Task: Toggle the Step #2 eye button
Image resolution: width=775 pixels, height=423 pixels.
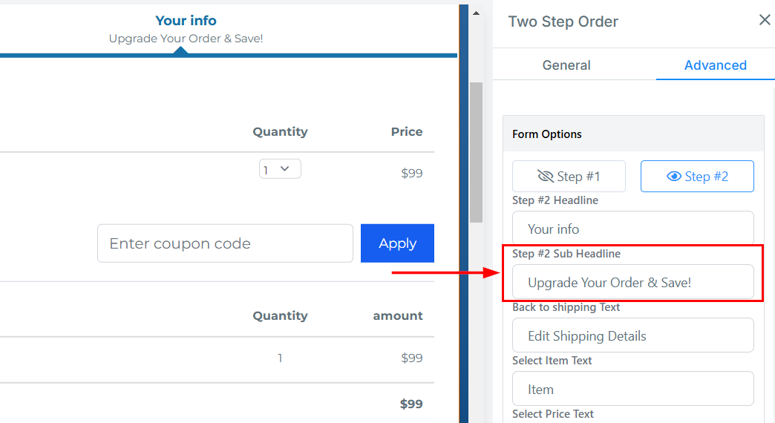Action: pyautogui.click(x=697, y=177)
